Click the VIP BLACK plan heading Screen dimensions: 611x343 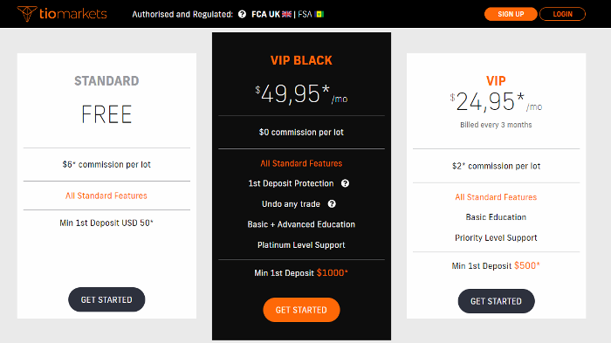[301, 60]
